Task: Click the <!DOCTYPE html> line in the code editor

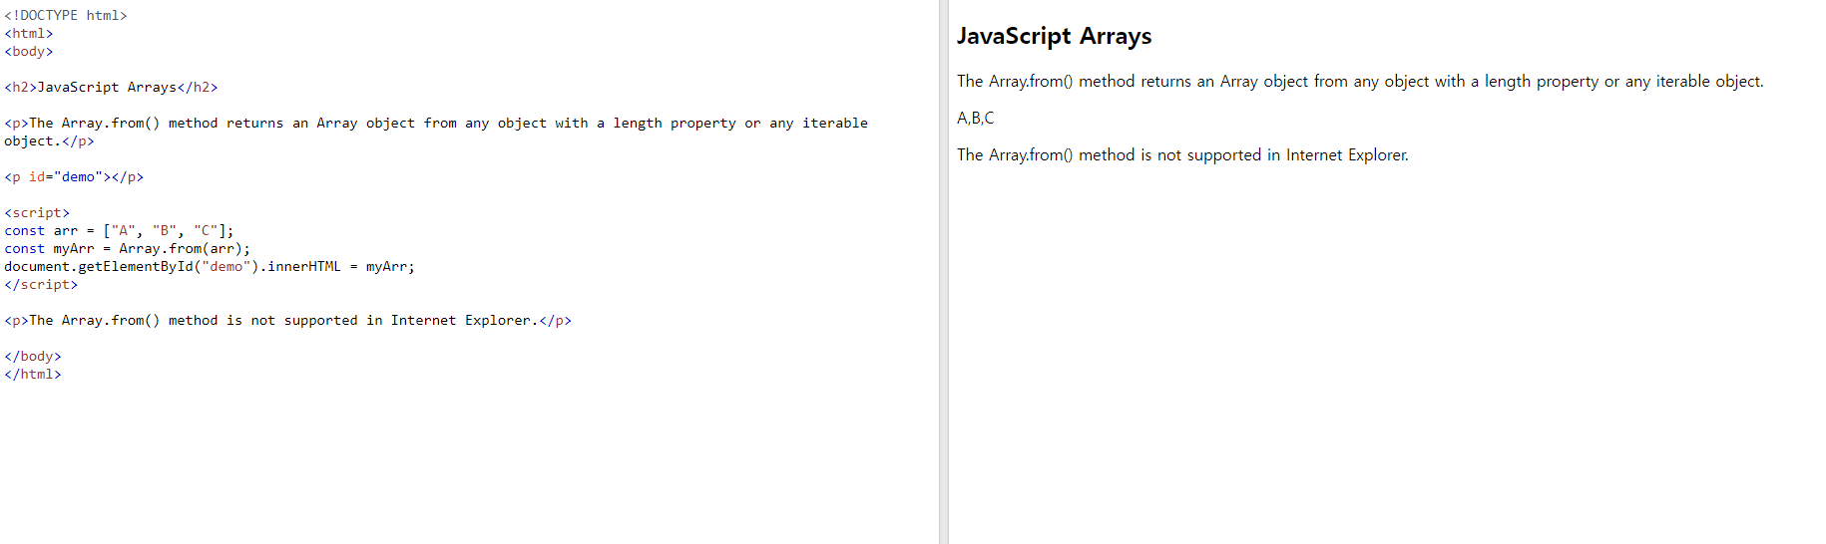Action: 66,16
